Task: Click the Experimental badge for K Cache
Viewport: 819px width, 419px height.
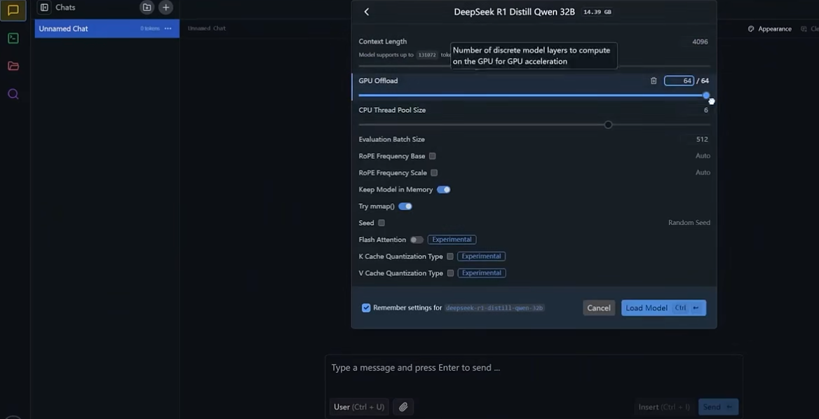Action: (x=481, y=256)
